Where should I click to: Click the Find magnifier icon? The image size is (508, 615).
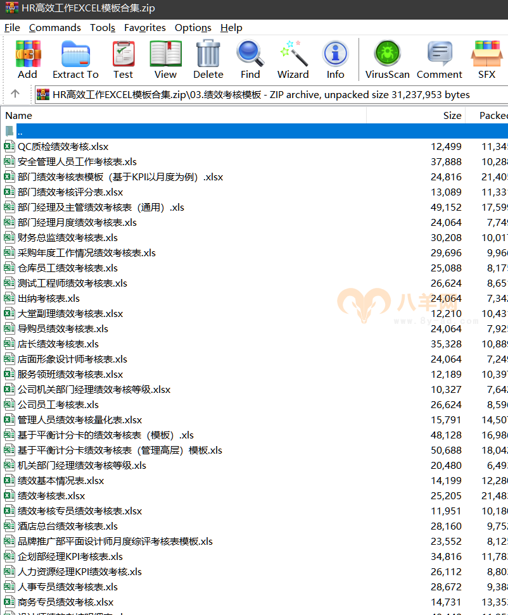click(x=250, y=54)
